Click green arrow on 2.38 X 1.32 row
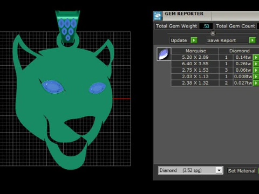The height and width of the screenshot is (194, 259). pyautogui.click(x=256, y=83)
